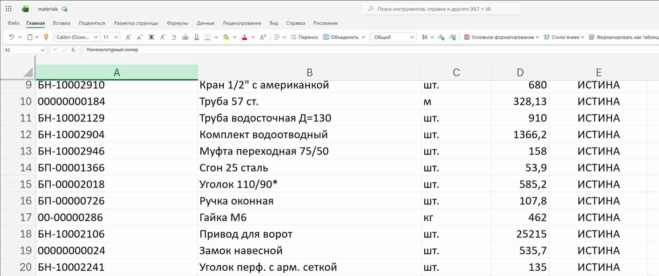Open alignment options dropdown arrow

[x=284, y=37]
